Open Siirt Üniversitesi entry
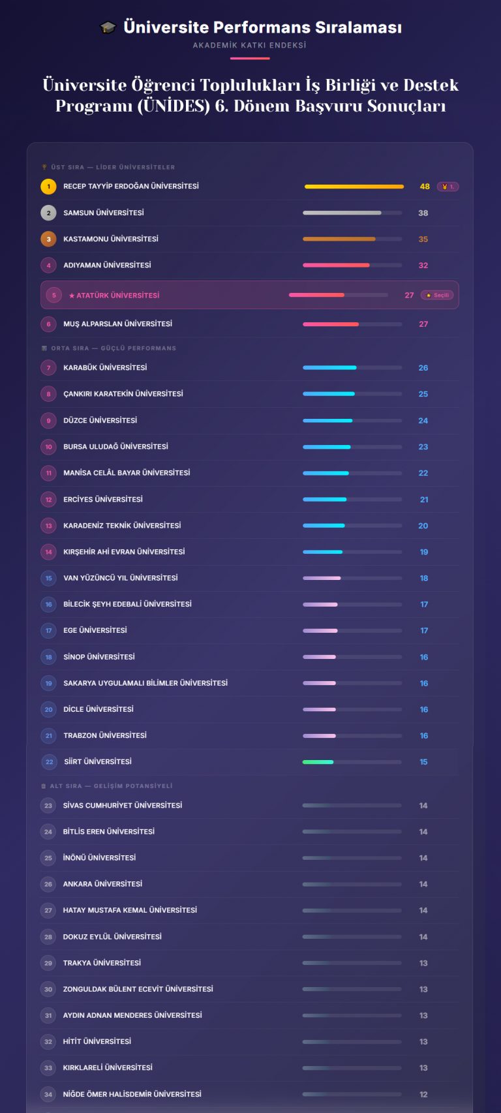501x1113 pixels. click(x=98, y=762)
